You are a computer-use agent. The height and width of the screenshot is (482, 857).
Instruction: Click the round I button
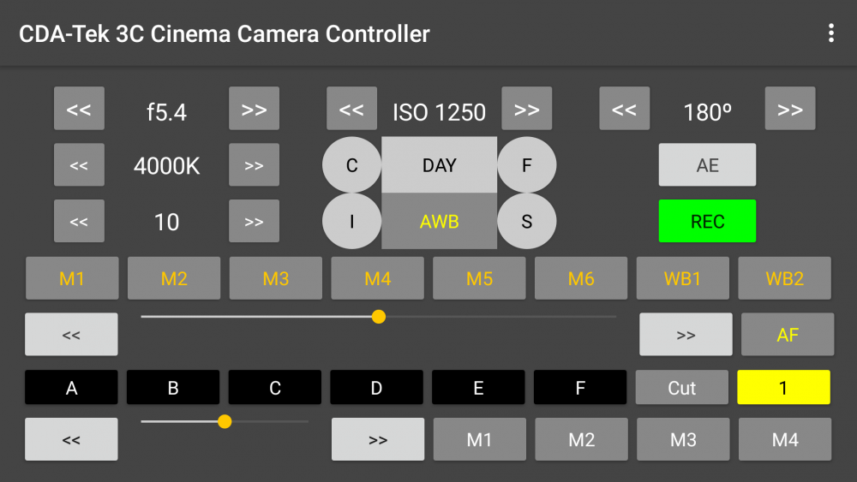[351, 221]
